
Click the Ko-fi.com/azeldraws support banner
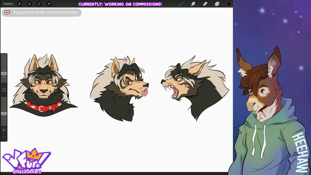coord(42,13)
